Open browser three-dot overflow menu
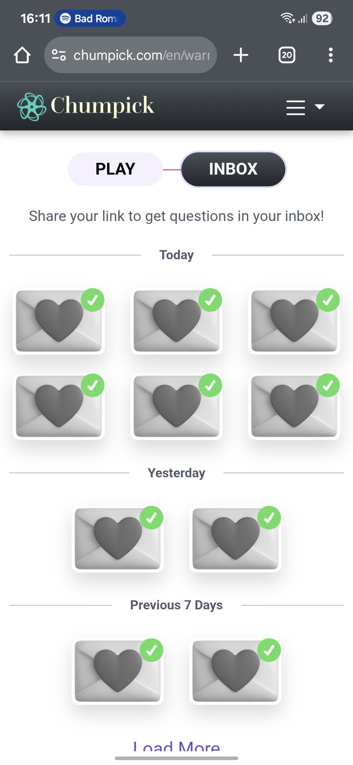 pyautogui.click(x=330, y=55)
